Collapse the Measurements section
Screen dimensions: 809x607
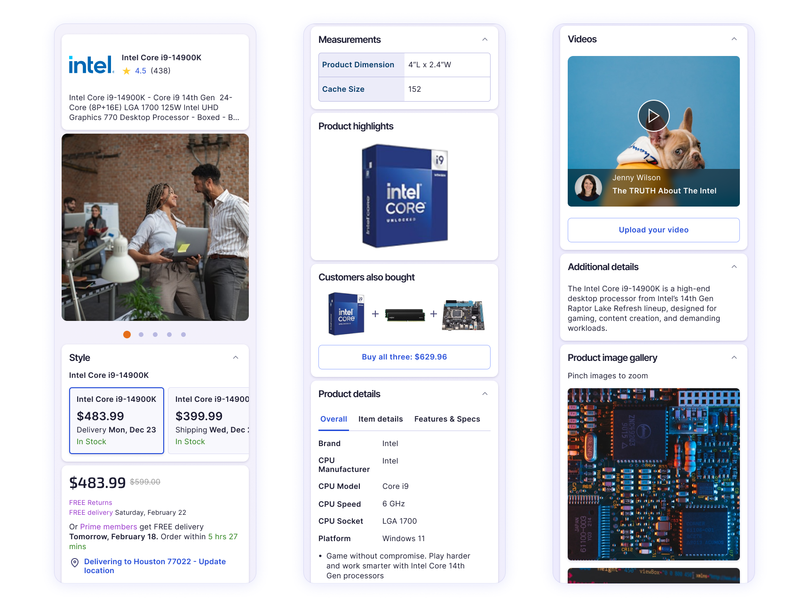pos(485,40)
